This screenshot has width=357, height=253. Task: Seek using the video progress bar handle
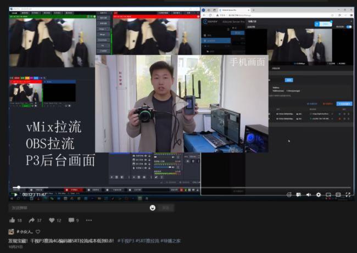[x=19, y=188]
